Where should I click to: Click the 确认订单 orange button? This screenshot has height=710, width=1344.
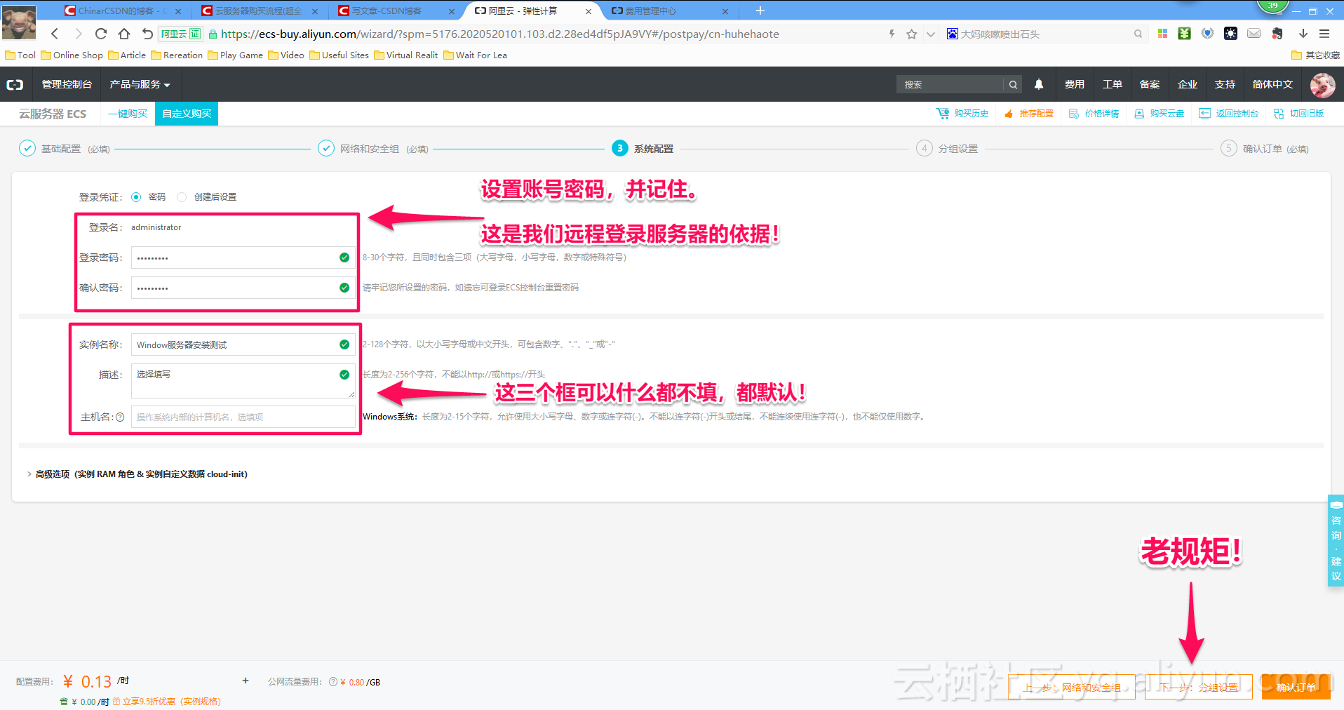[1296, 688]
